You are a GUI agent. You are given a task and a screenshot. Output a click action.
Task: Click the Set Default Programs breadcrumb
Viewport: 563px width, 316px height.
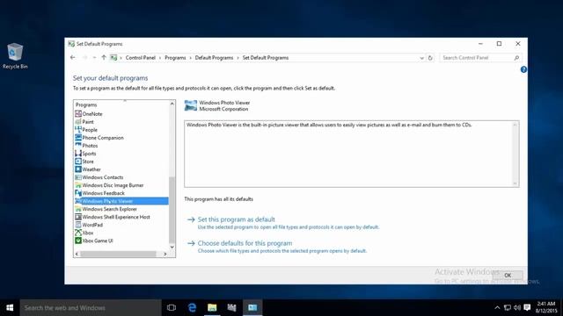(266, 58)
